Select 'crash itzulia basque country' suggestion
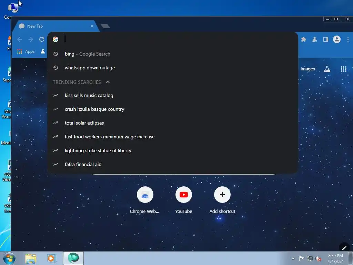 pos(173,109)
